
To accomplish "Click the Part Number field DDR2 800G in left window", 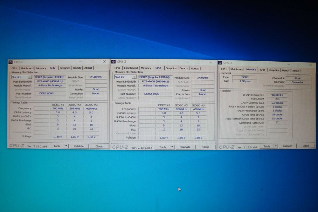I will click(x=50, y=93).
